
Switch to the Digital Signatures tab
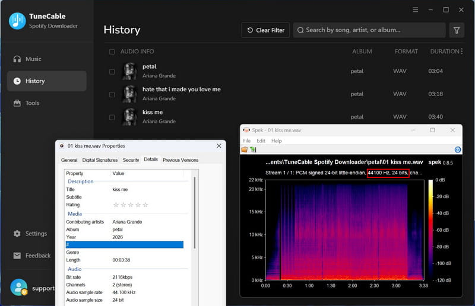(100, 160)
